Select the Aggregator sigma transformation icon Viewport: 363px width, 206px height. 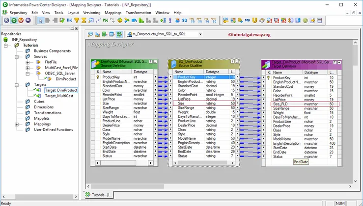click(x=84, y=20)
